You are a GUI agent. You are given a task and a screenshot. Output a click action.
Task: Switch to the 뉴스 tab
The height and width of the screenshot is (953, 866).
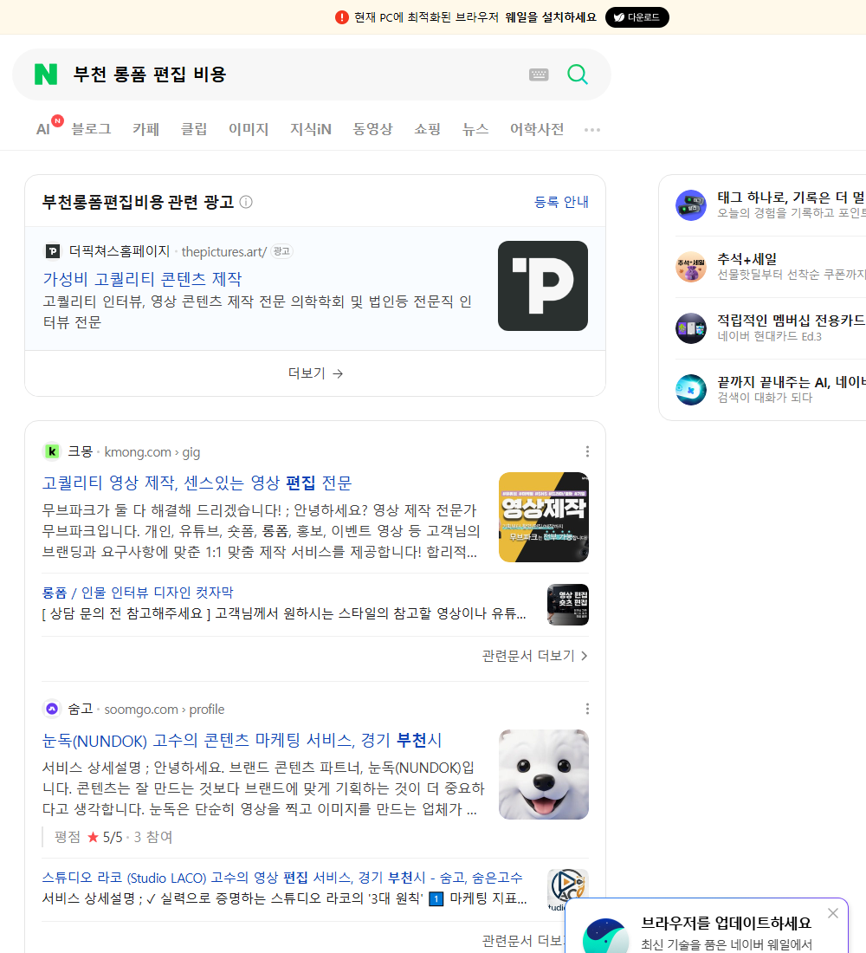point(475,129)
